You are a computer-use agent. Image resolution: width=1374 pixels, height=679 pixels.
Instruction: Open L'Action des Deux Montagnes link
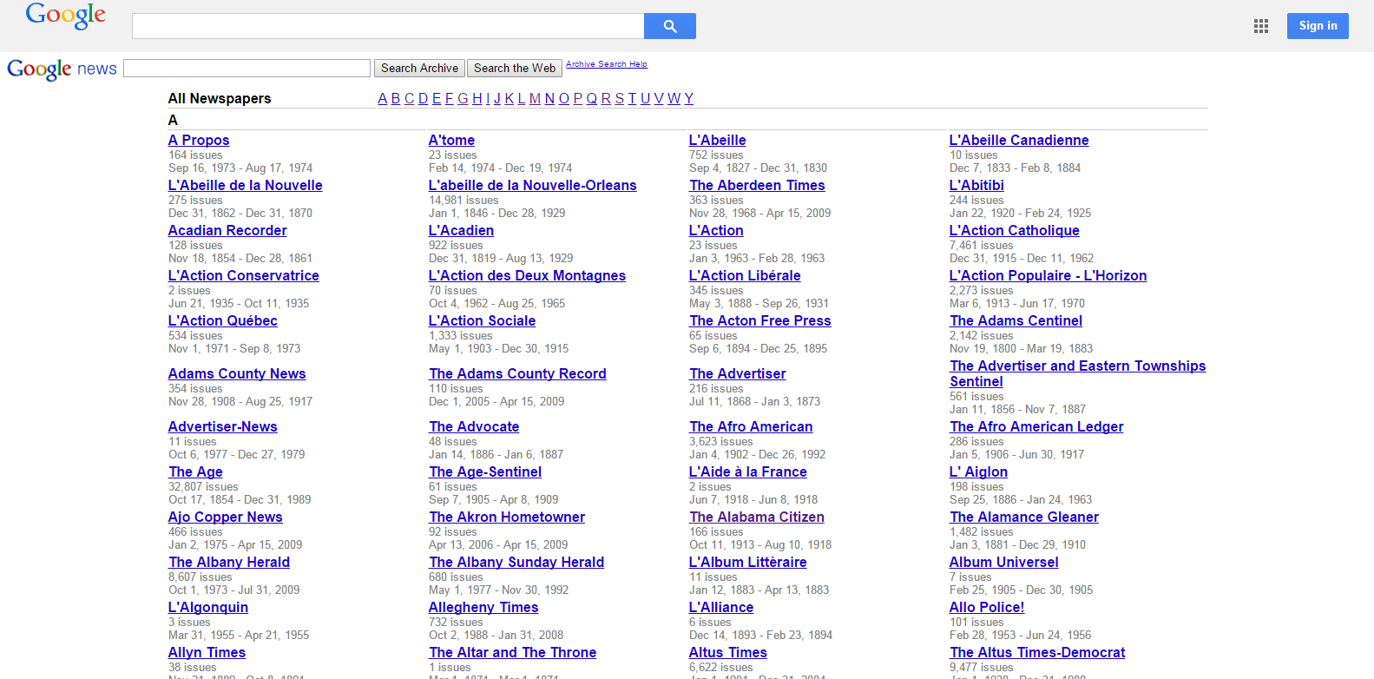pos(527,275)
